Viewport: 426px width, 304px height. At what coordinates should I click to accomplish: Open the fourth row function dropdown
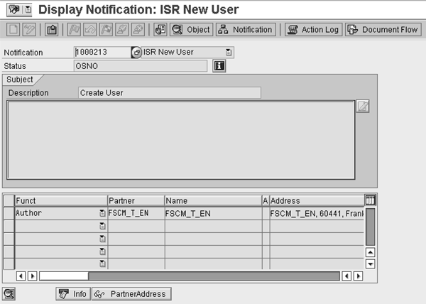(x=102, y=251)
